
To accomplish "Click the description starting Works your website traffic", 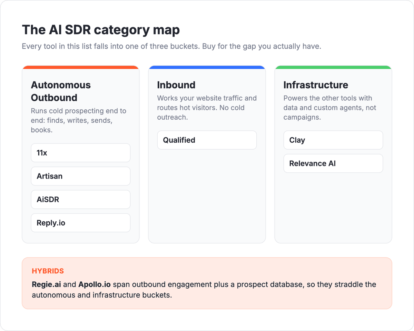I will click(x=207, y=108).
